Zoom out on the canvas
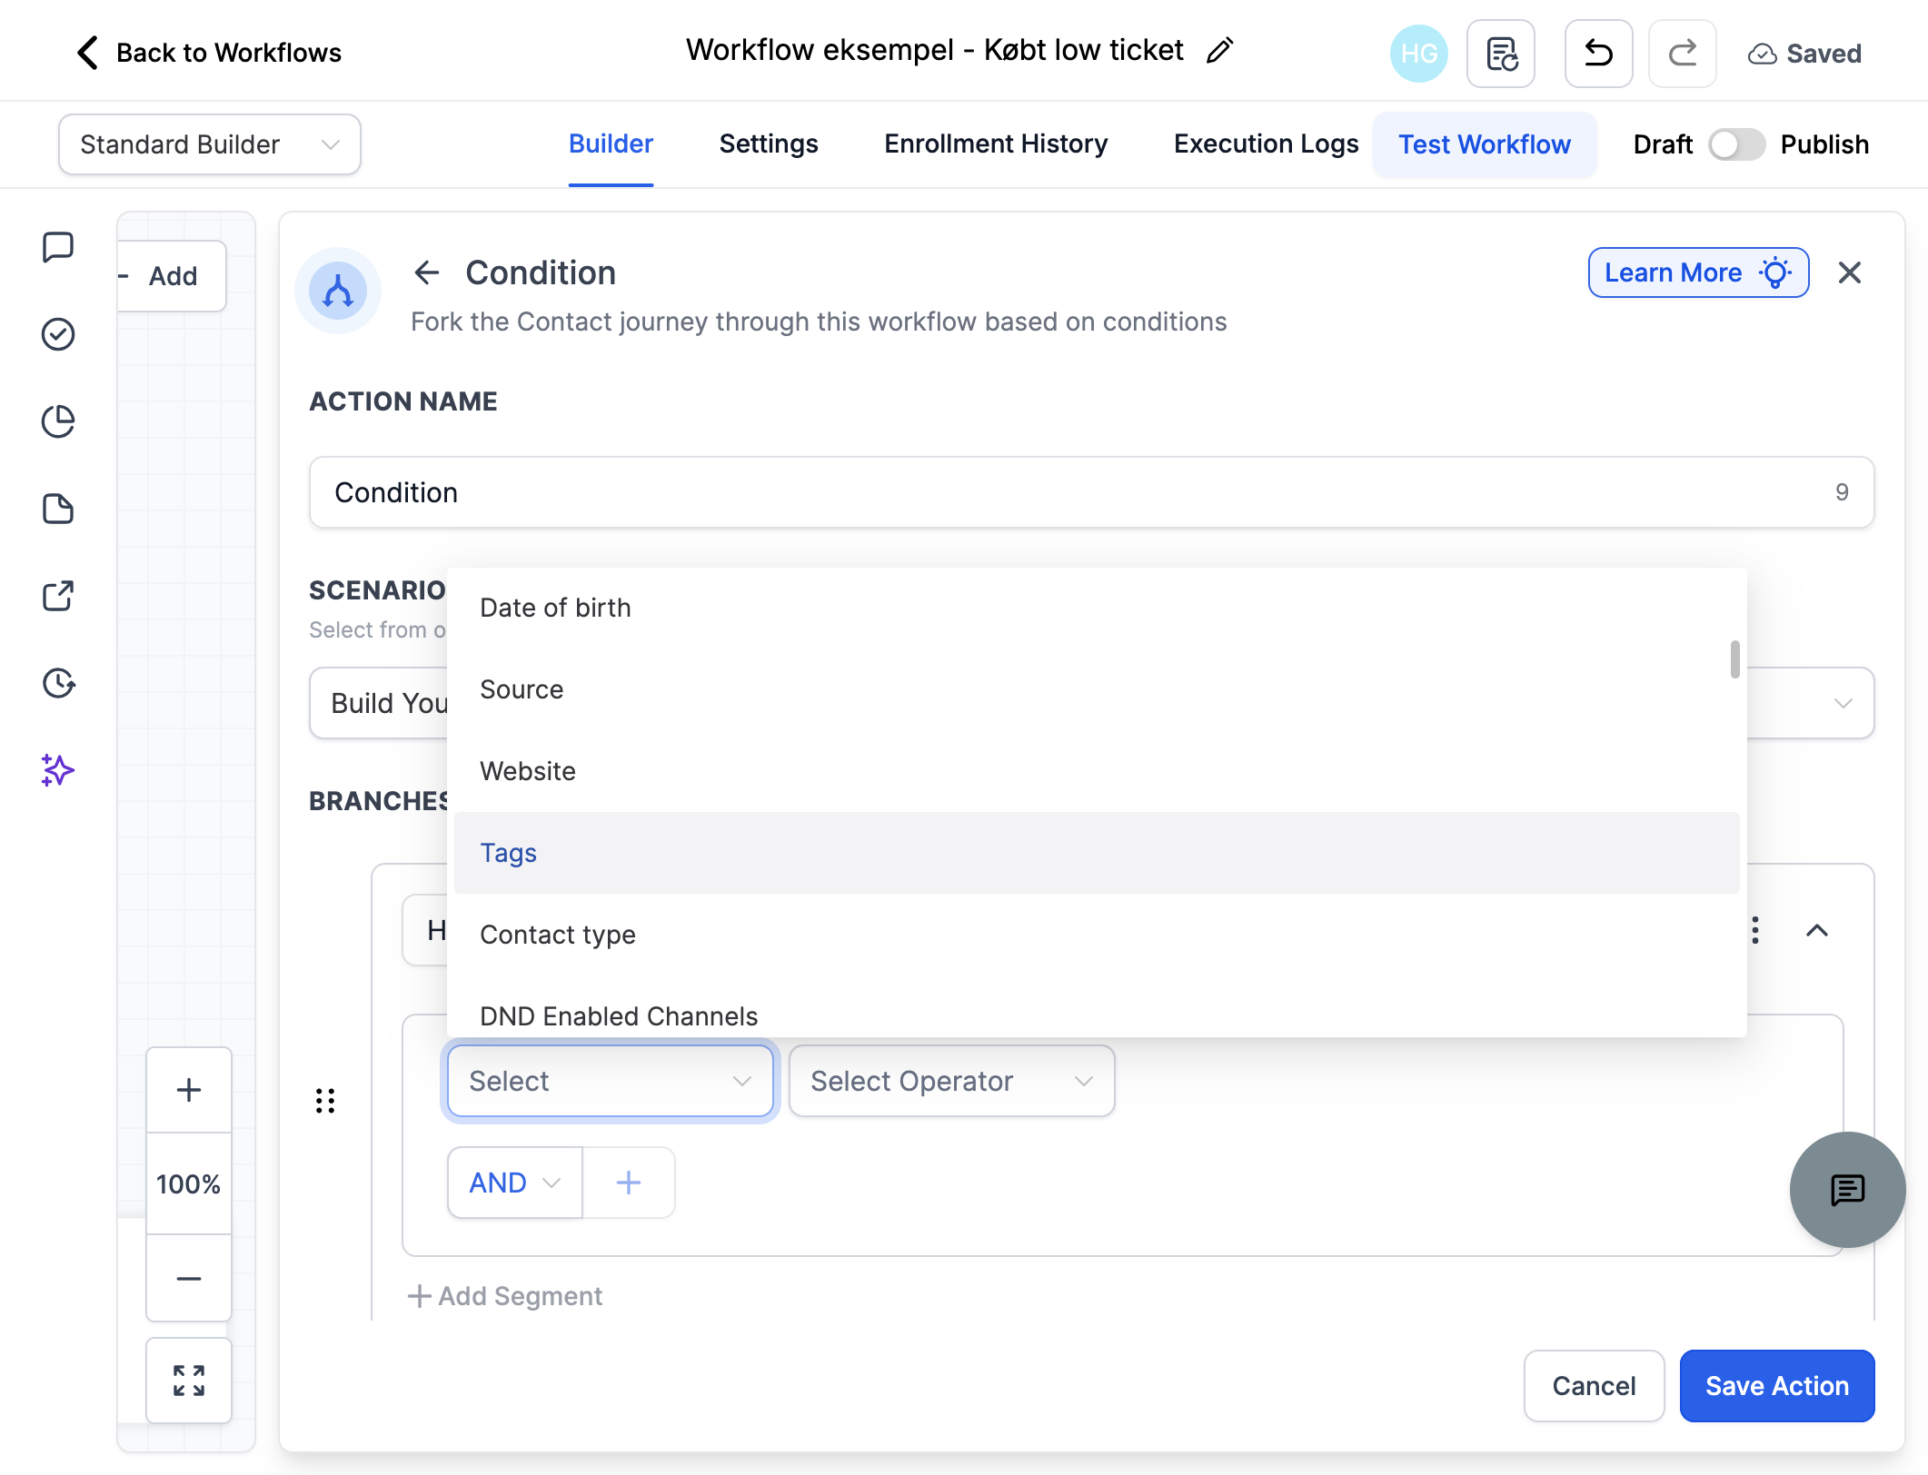Image resolution: width=1928 pixels, height=1475 pixels. [189, 1279]
